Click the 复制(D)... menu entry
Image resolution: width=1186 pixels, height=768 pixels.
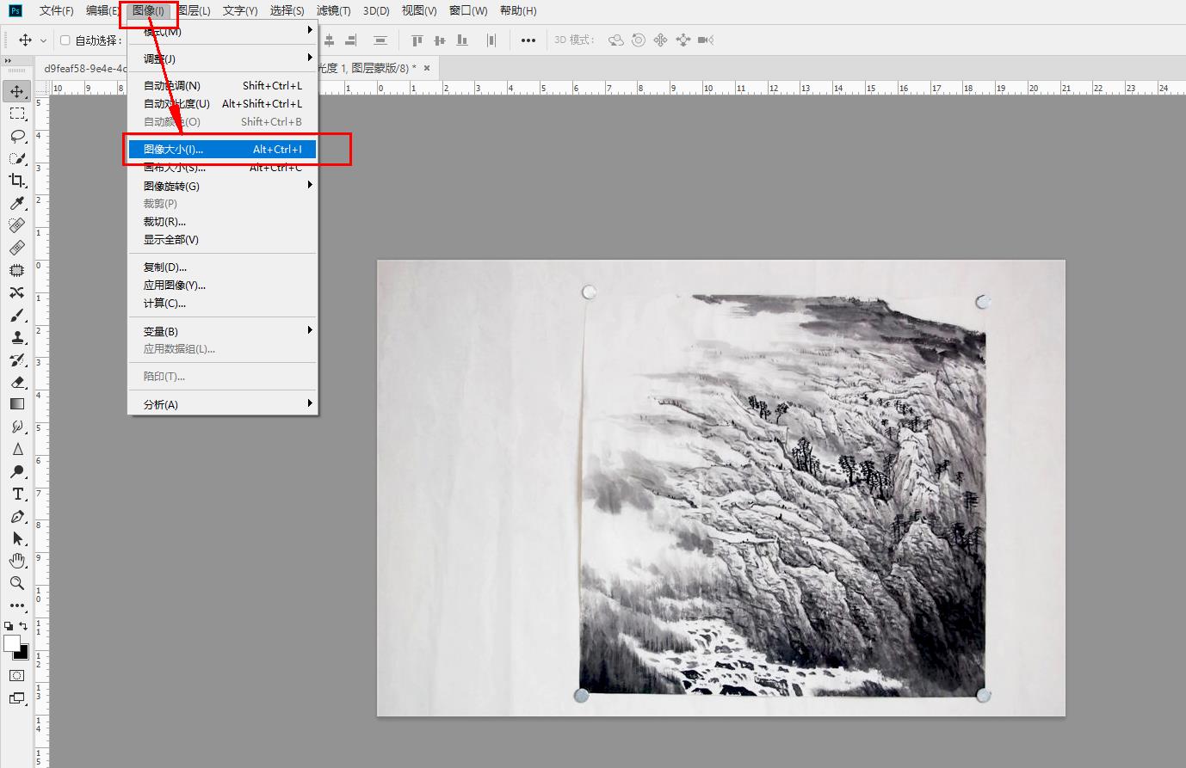165,267
